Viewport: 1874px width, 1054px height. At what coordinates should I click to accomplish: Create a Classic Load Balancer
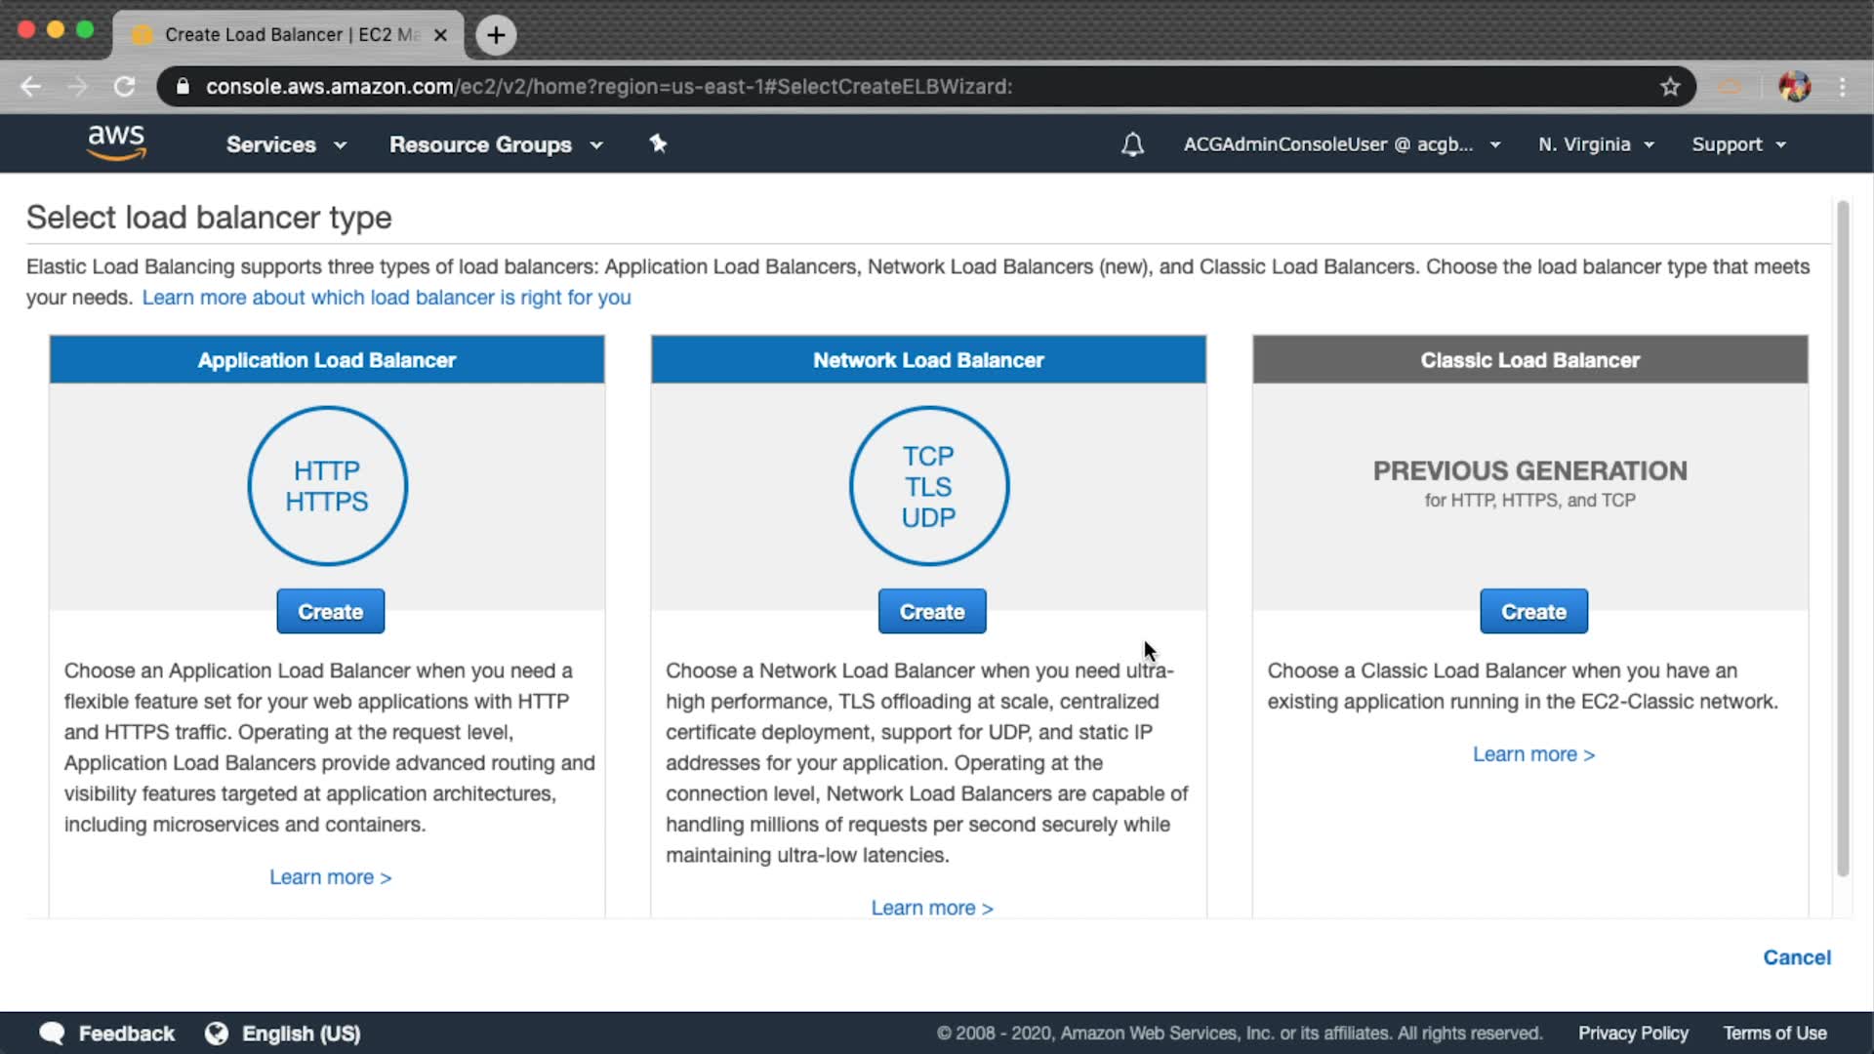coord(1532,612)
